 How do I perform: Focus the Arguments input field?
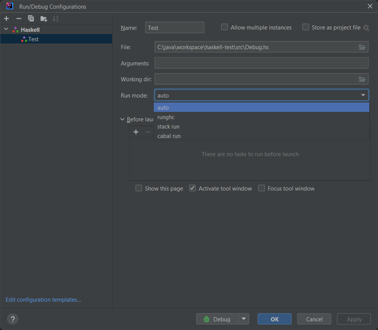point(261,63)
